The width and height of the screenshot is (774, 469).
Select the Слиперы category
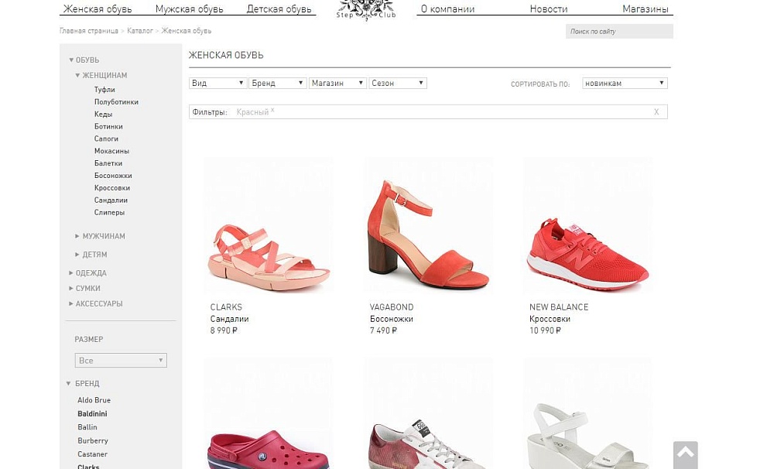110,212
